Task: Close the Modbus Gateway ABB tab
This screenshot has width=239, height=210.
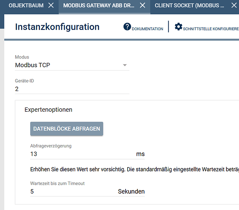Action: [142, 5]
